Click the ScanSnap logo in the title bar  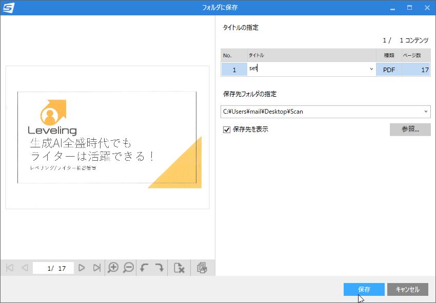pos(9,7)
